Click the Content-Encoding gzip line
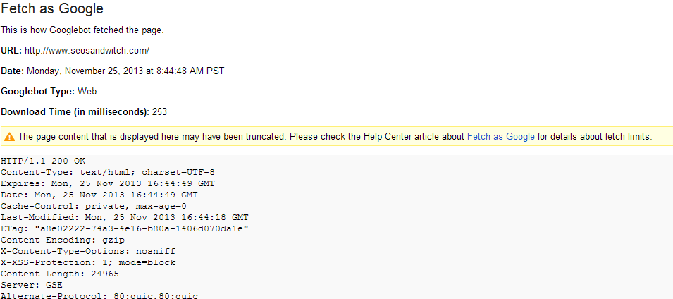The height and width of the screenshot is (299, 673). click(62, 240)
